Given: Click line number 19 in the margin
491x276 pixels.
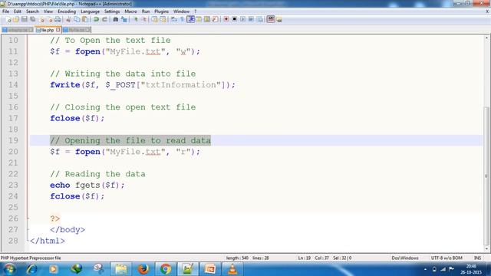Looking at the screenshot, I should [13, 140].
